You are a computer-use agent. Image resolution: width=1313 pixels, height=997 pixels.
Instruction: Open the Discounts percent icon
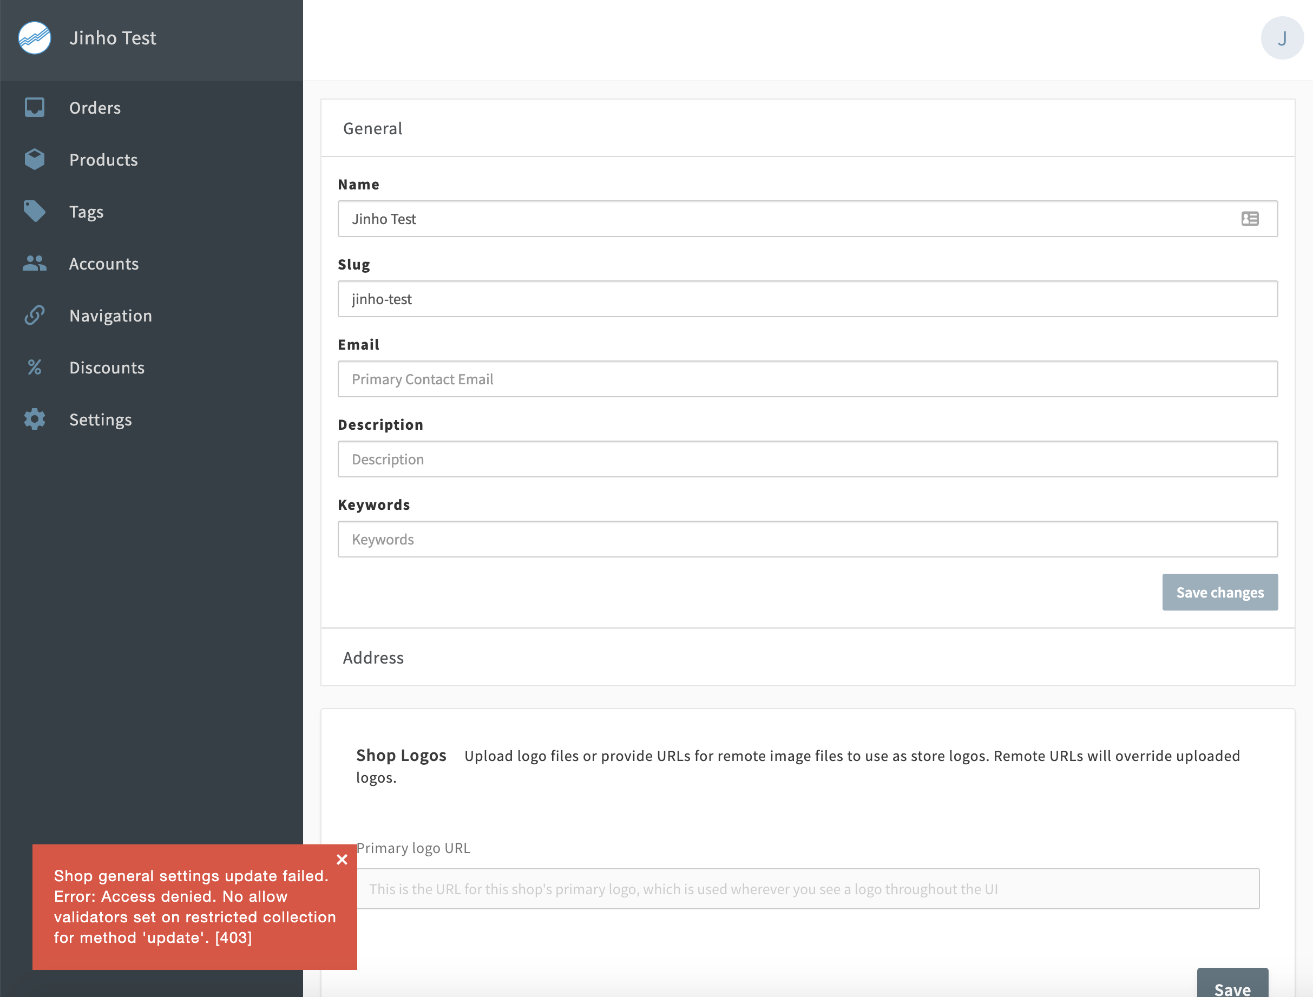click(x=34, y=368)
